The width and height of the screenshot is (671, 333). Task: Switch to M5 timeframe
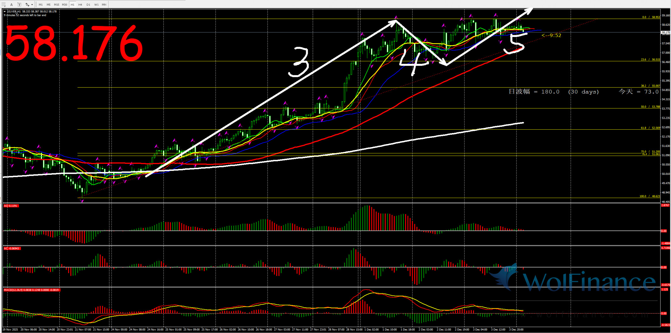[48, 4]
